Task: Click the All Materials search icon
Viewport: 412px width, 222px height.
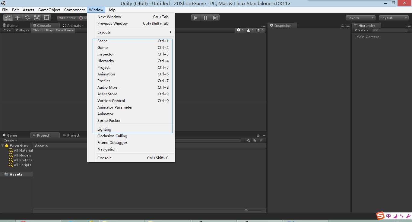Action: coord(11,150)
